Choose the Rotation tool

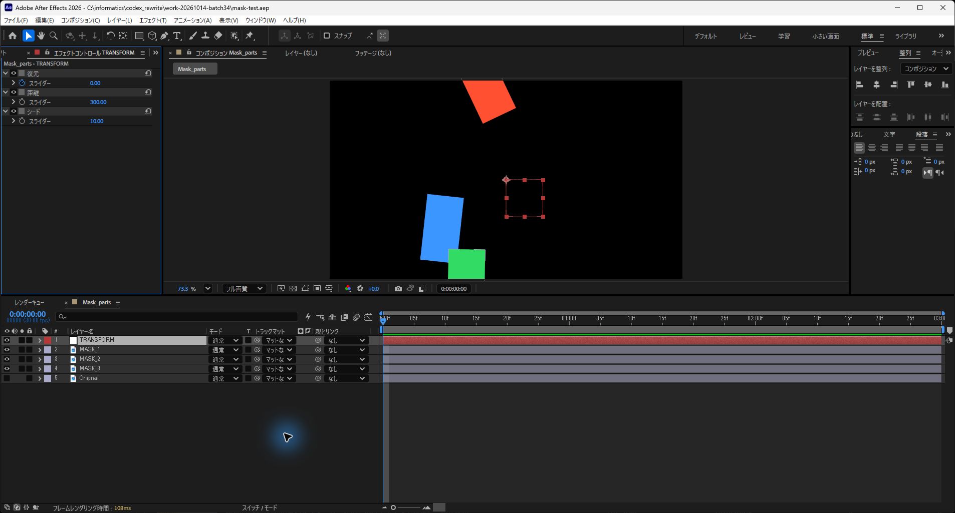click(x=110, y=36)
